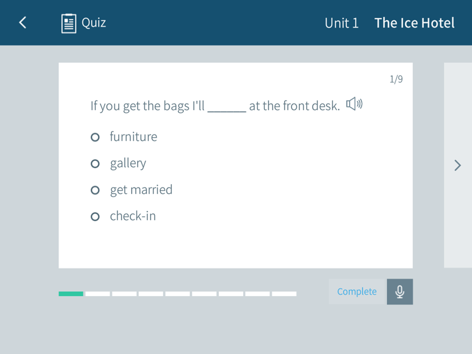Jump to first green progress segment
The image size is (472, 354).
click(x=71, y=294)
